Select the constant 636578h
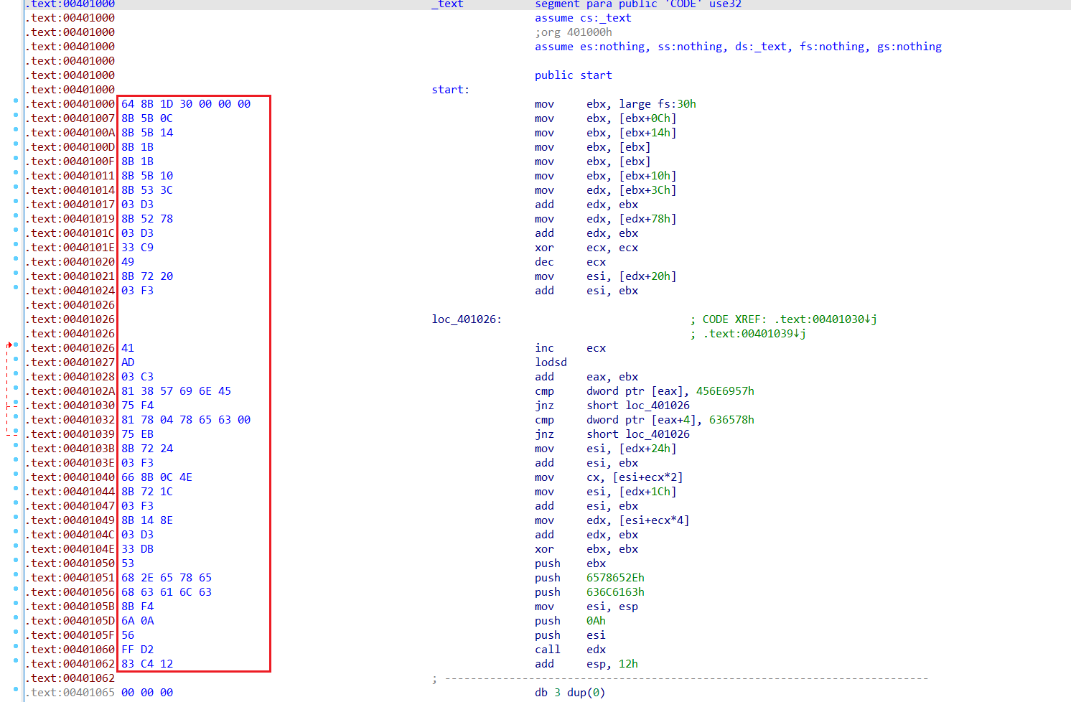The image size is (1071, 702). [731, 420]
